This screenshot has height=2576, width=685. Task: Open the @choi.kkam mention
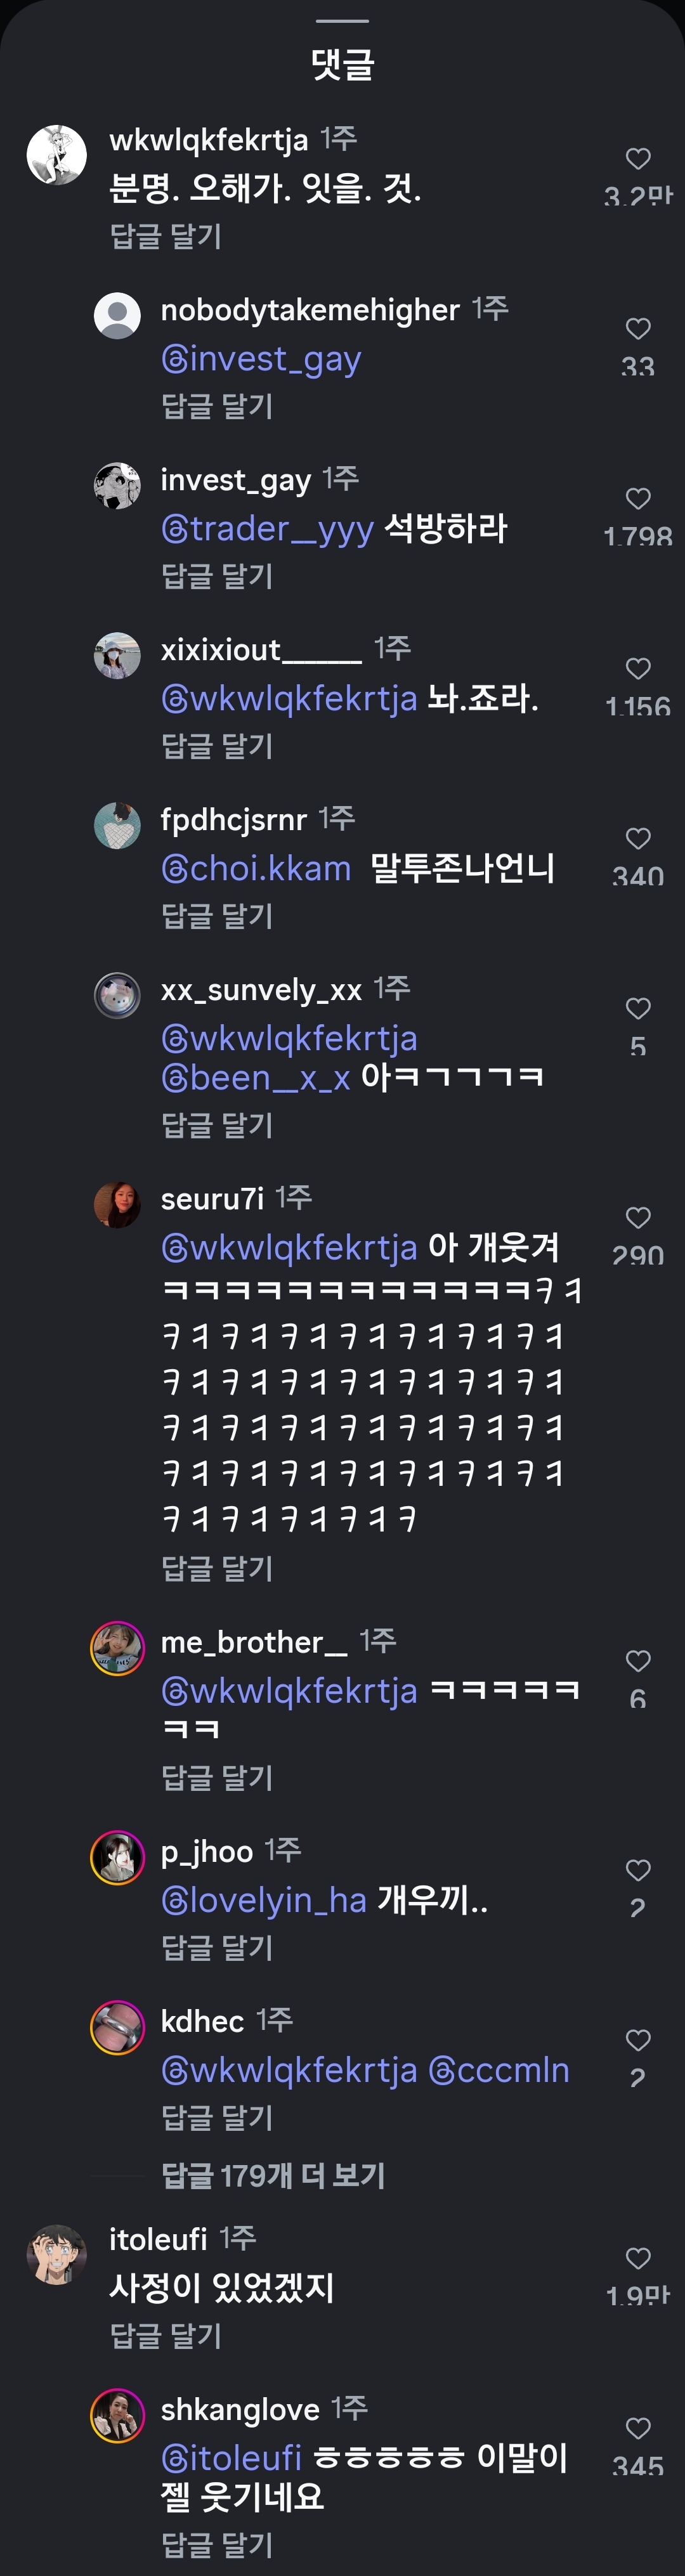256,869
